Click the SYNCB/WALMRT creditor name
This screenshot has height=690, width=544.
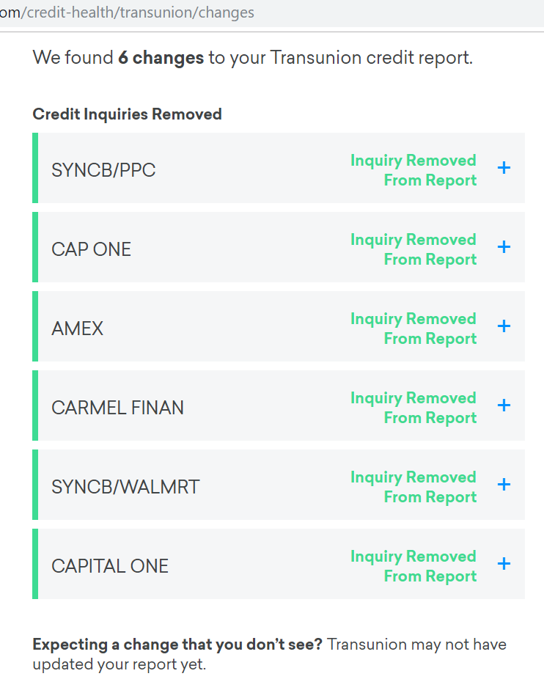pyautogui.click(x=125, y=487)
